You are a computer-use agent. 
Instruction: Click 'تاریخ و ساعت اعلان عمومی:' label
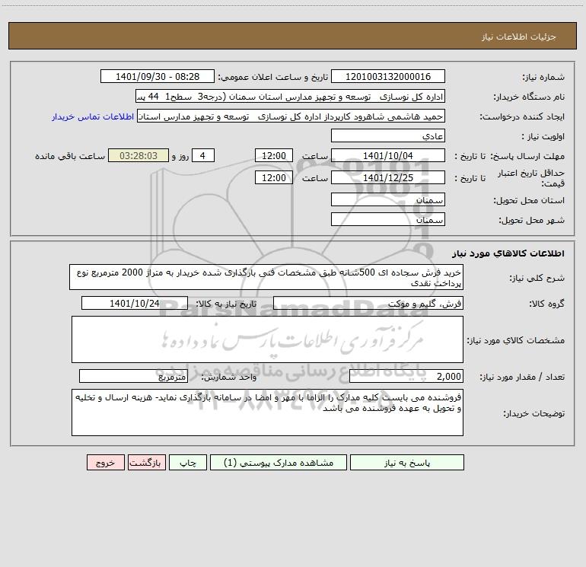pyautogui.click(x=273, y=78)
